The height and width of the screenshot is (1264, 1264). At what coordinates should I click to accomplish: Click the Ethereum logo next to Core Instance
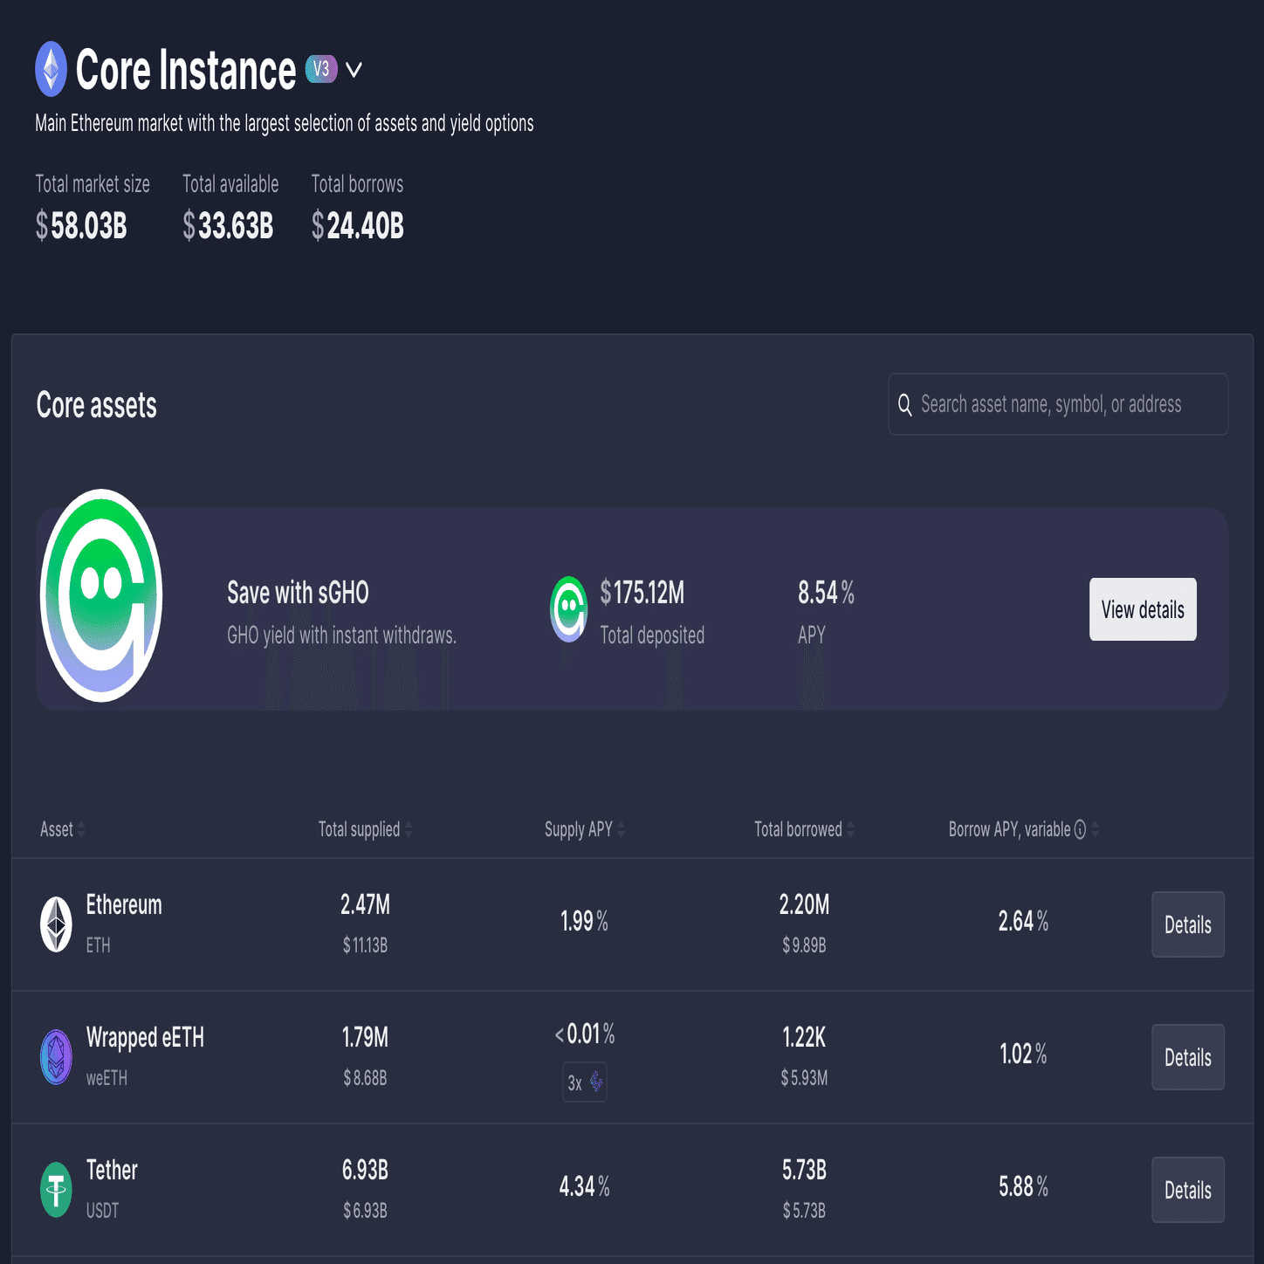coord(51,69)
